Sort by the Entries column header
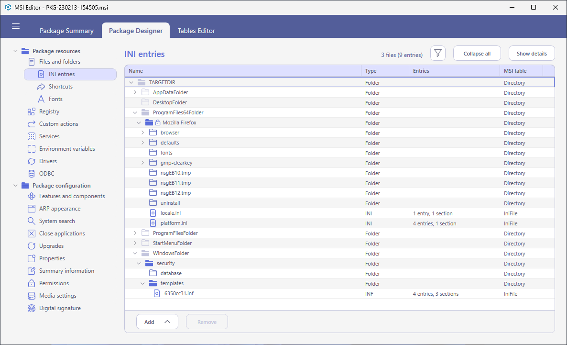This screenshot has width=567, height=345. (x=454, y=71)
